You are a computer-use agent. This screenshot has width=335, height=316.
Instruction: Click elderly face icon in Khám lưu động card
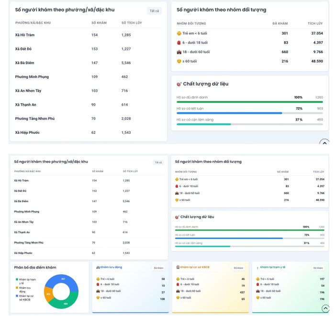click(98, 298)
